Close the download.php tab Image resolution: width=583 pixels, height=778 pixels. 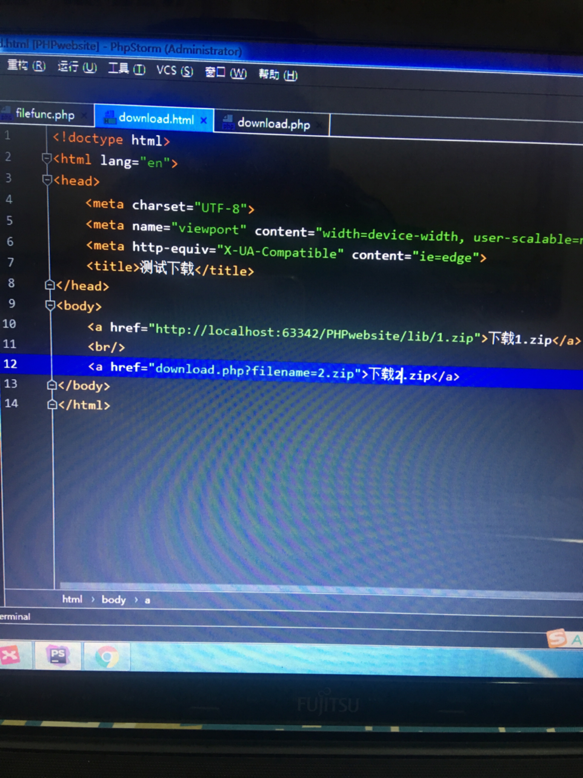tap(319, 125)
